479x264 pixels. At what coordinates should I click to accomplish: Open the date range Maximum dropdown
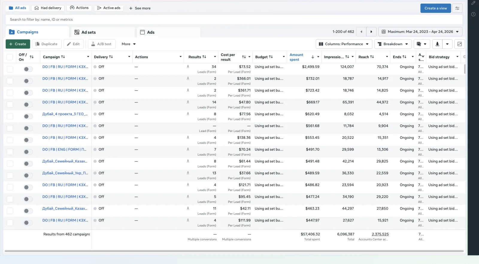click(420, 32)
